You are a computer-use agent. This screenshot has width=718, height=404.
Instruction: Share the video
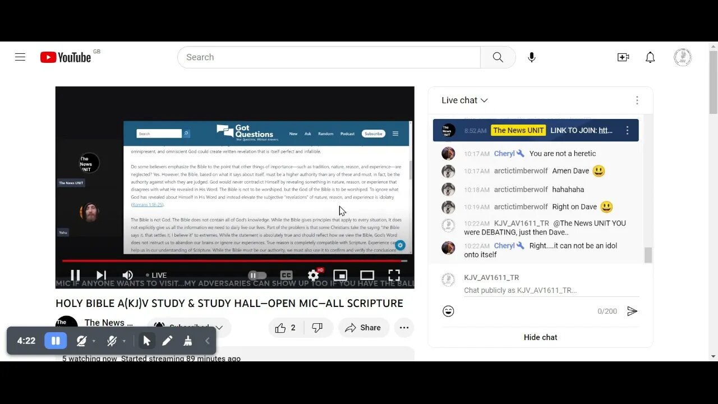363,328
